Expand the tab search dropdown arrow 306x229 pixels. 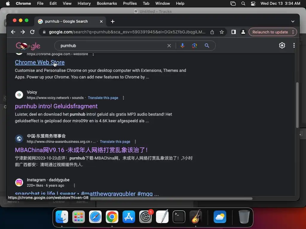pyautogui.click(x=293, y=21)
